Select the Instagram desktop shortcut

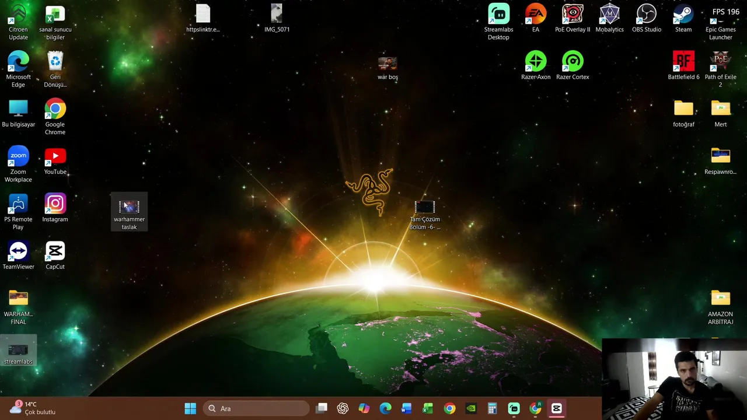pyautogui.click(x=55, y=208)
